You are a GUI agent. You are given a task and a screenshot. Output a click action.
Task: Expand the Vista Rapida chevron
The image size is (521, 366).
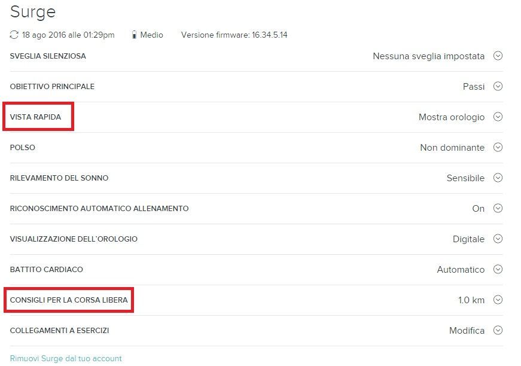[x=498, y=117]
